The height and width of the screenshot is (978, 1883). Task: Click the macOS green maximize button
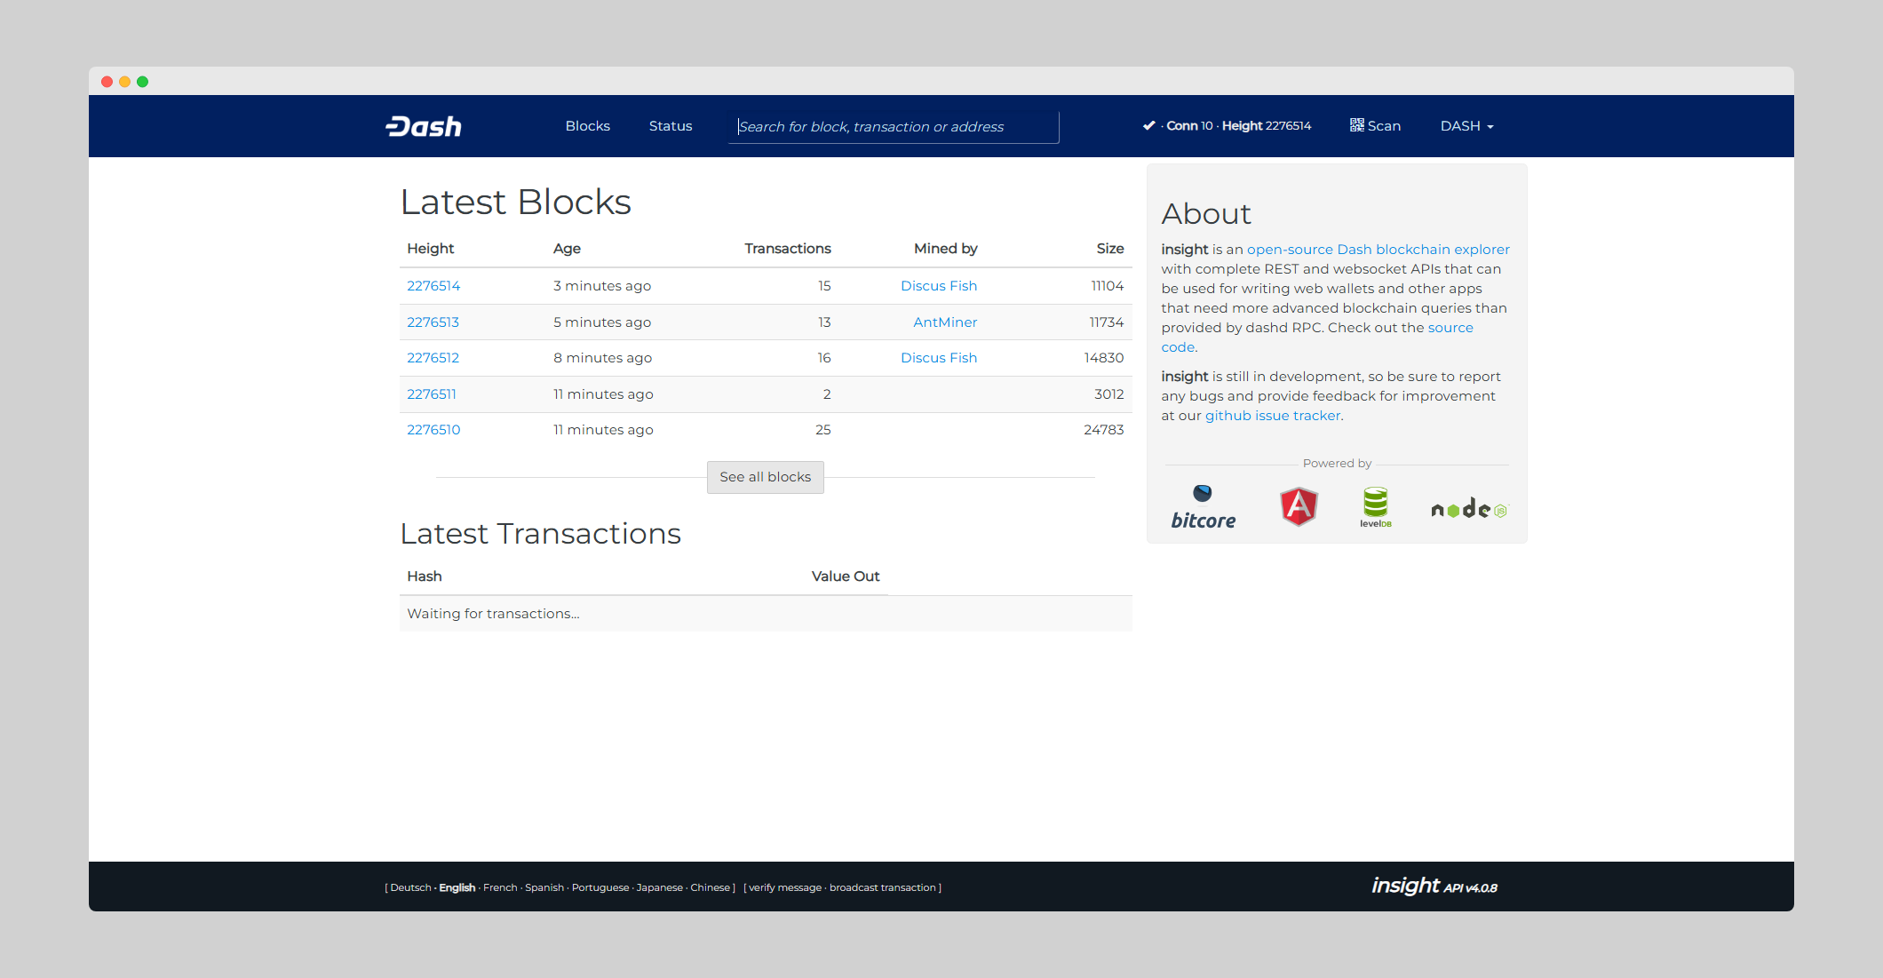142,82
